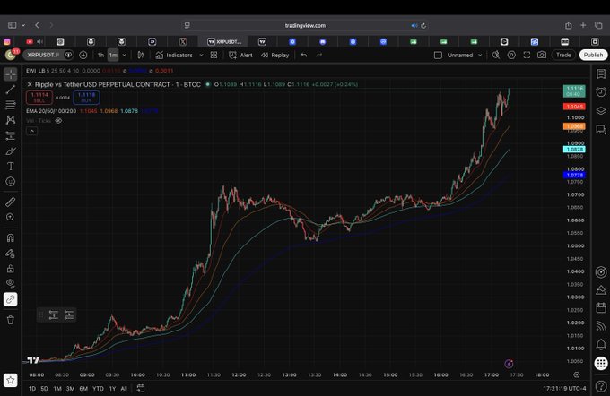This screenshot has height=396, width=610.
Task: Open the quick search icon beside Unnamed
Action: (x=495, y=56)
